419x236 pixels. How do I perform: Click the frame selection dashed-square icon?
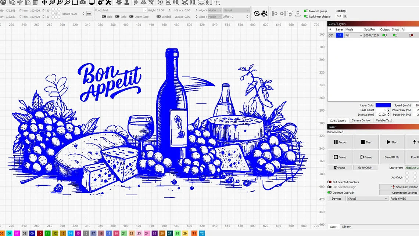(x=75, y=2)
